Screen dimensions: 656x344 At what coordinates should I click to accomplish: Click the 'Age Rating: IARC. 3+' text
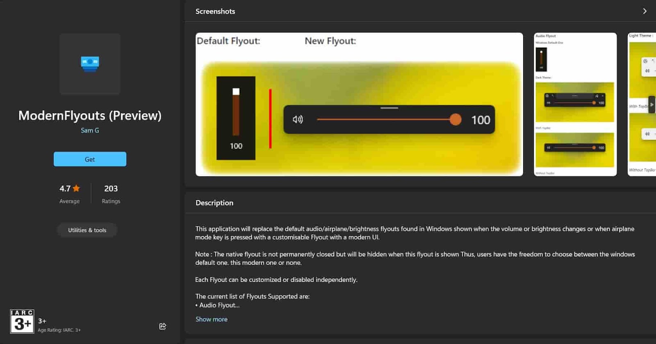pos(59,330)
